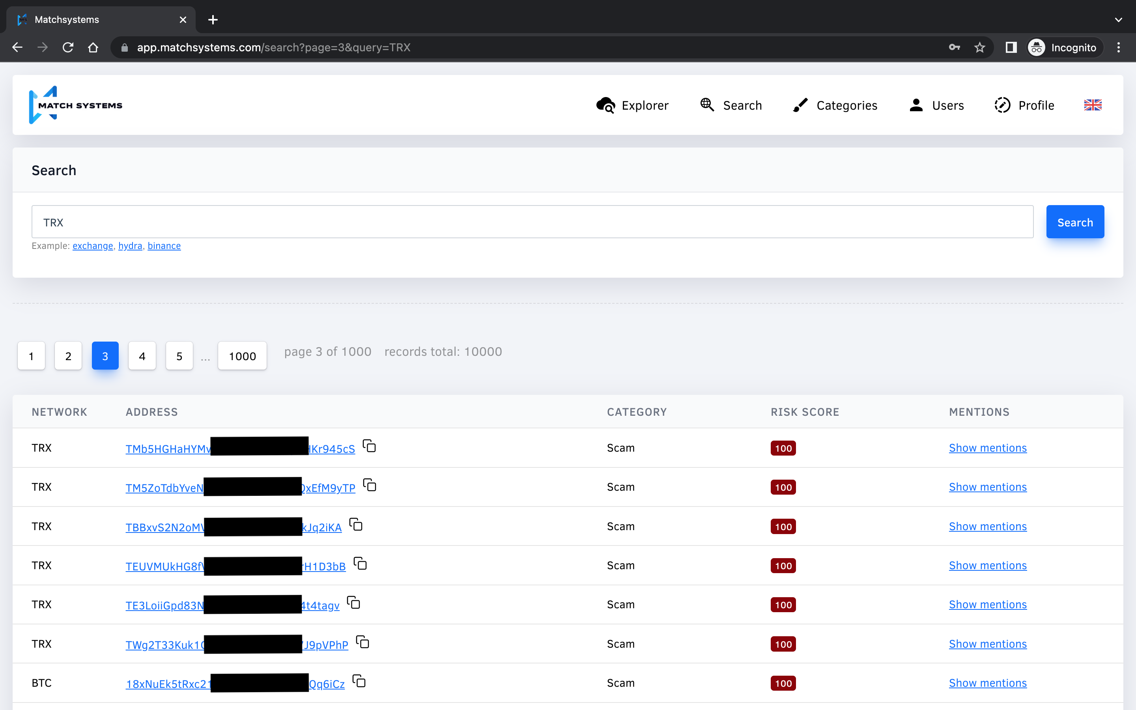Open Chrome's three-dot menu
1136x710 pixels.
(x=1118, y=47)
